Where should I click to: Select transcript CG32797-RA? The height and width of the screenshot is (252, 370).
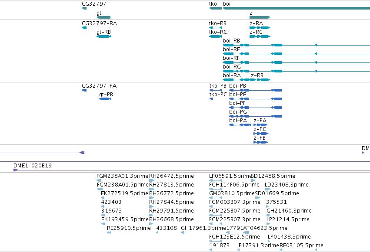[x=84, y=28]
